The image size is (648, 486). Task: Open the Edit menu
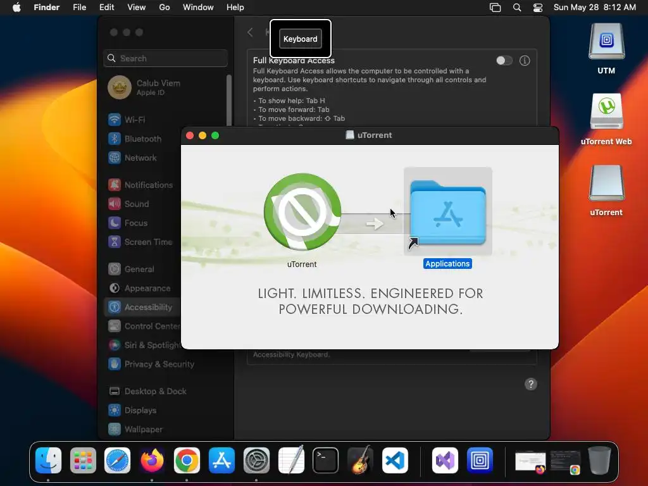pyautogui.click(x=106, y=8)
